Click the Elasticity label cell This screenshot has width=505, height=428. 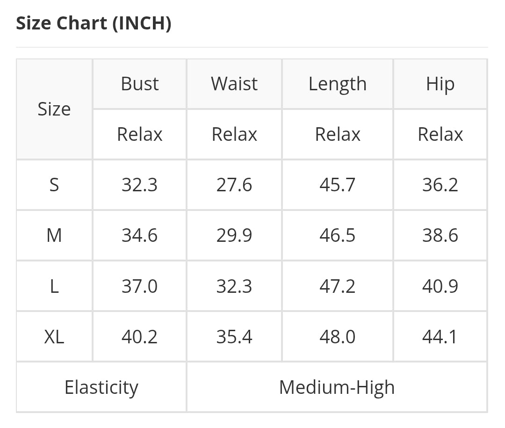[101, 387]
